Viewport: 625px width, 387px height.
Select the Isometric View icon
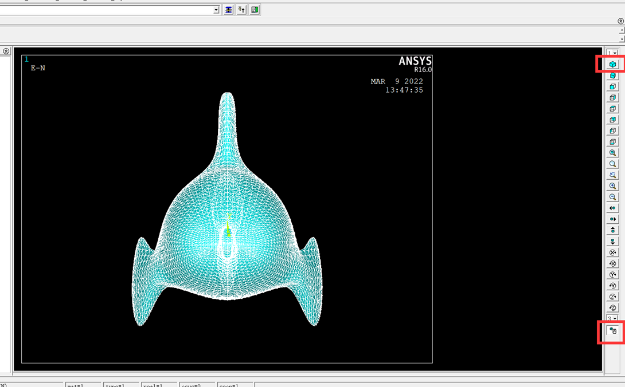pos(612,64)
